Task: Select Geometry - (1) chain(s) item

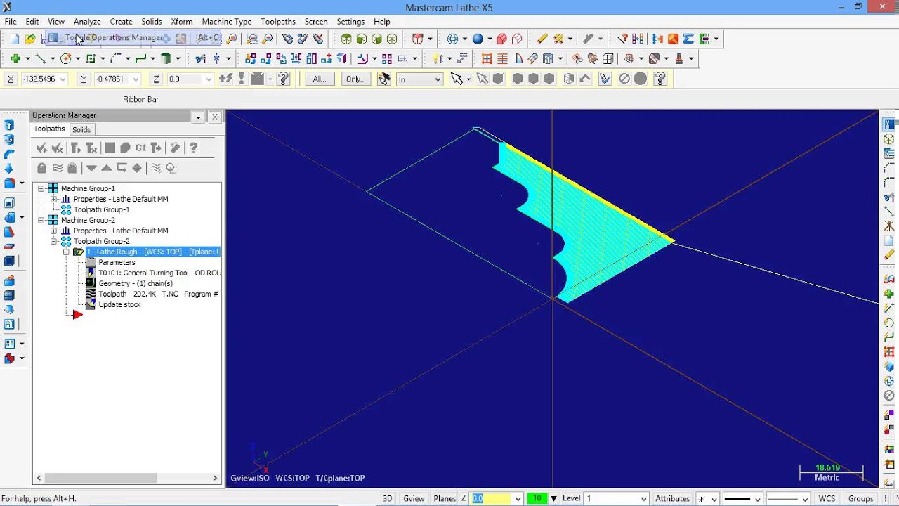Action: (x=136, y=283)
